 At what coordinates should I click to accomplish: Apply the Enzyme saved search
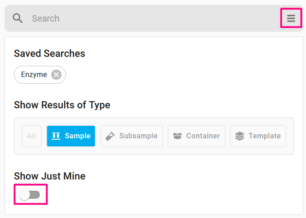click(34, 75)
